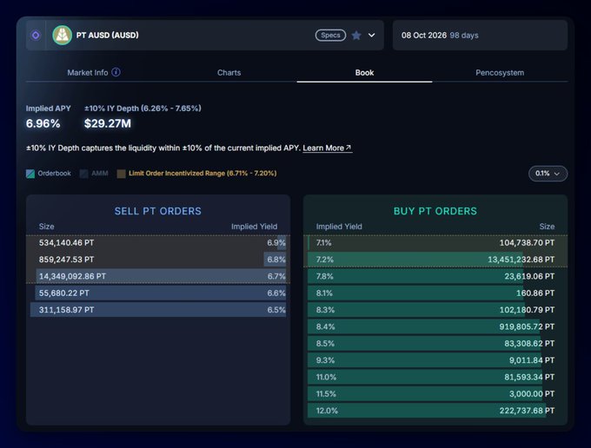
Task: Favorite the market with star icon
Action: [x=356, y=36]
